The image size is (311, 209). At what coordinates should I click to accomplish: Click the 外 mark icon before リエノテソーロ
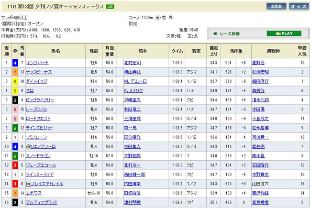[29, 146]
